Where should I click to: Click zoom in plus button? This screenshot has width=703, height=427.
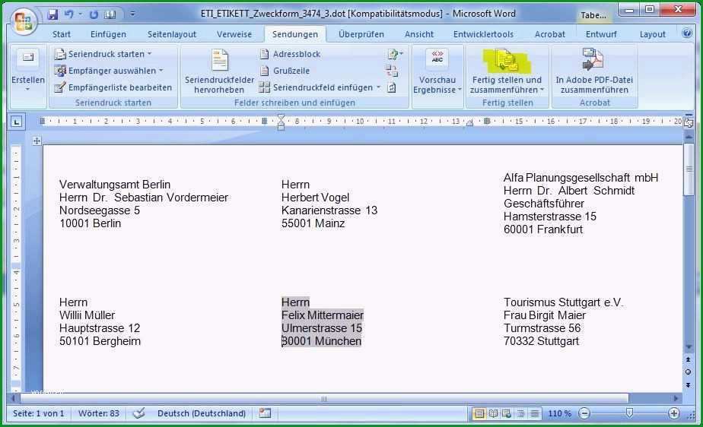[673, 413]
